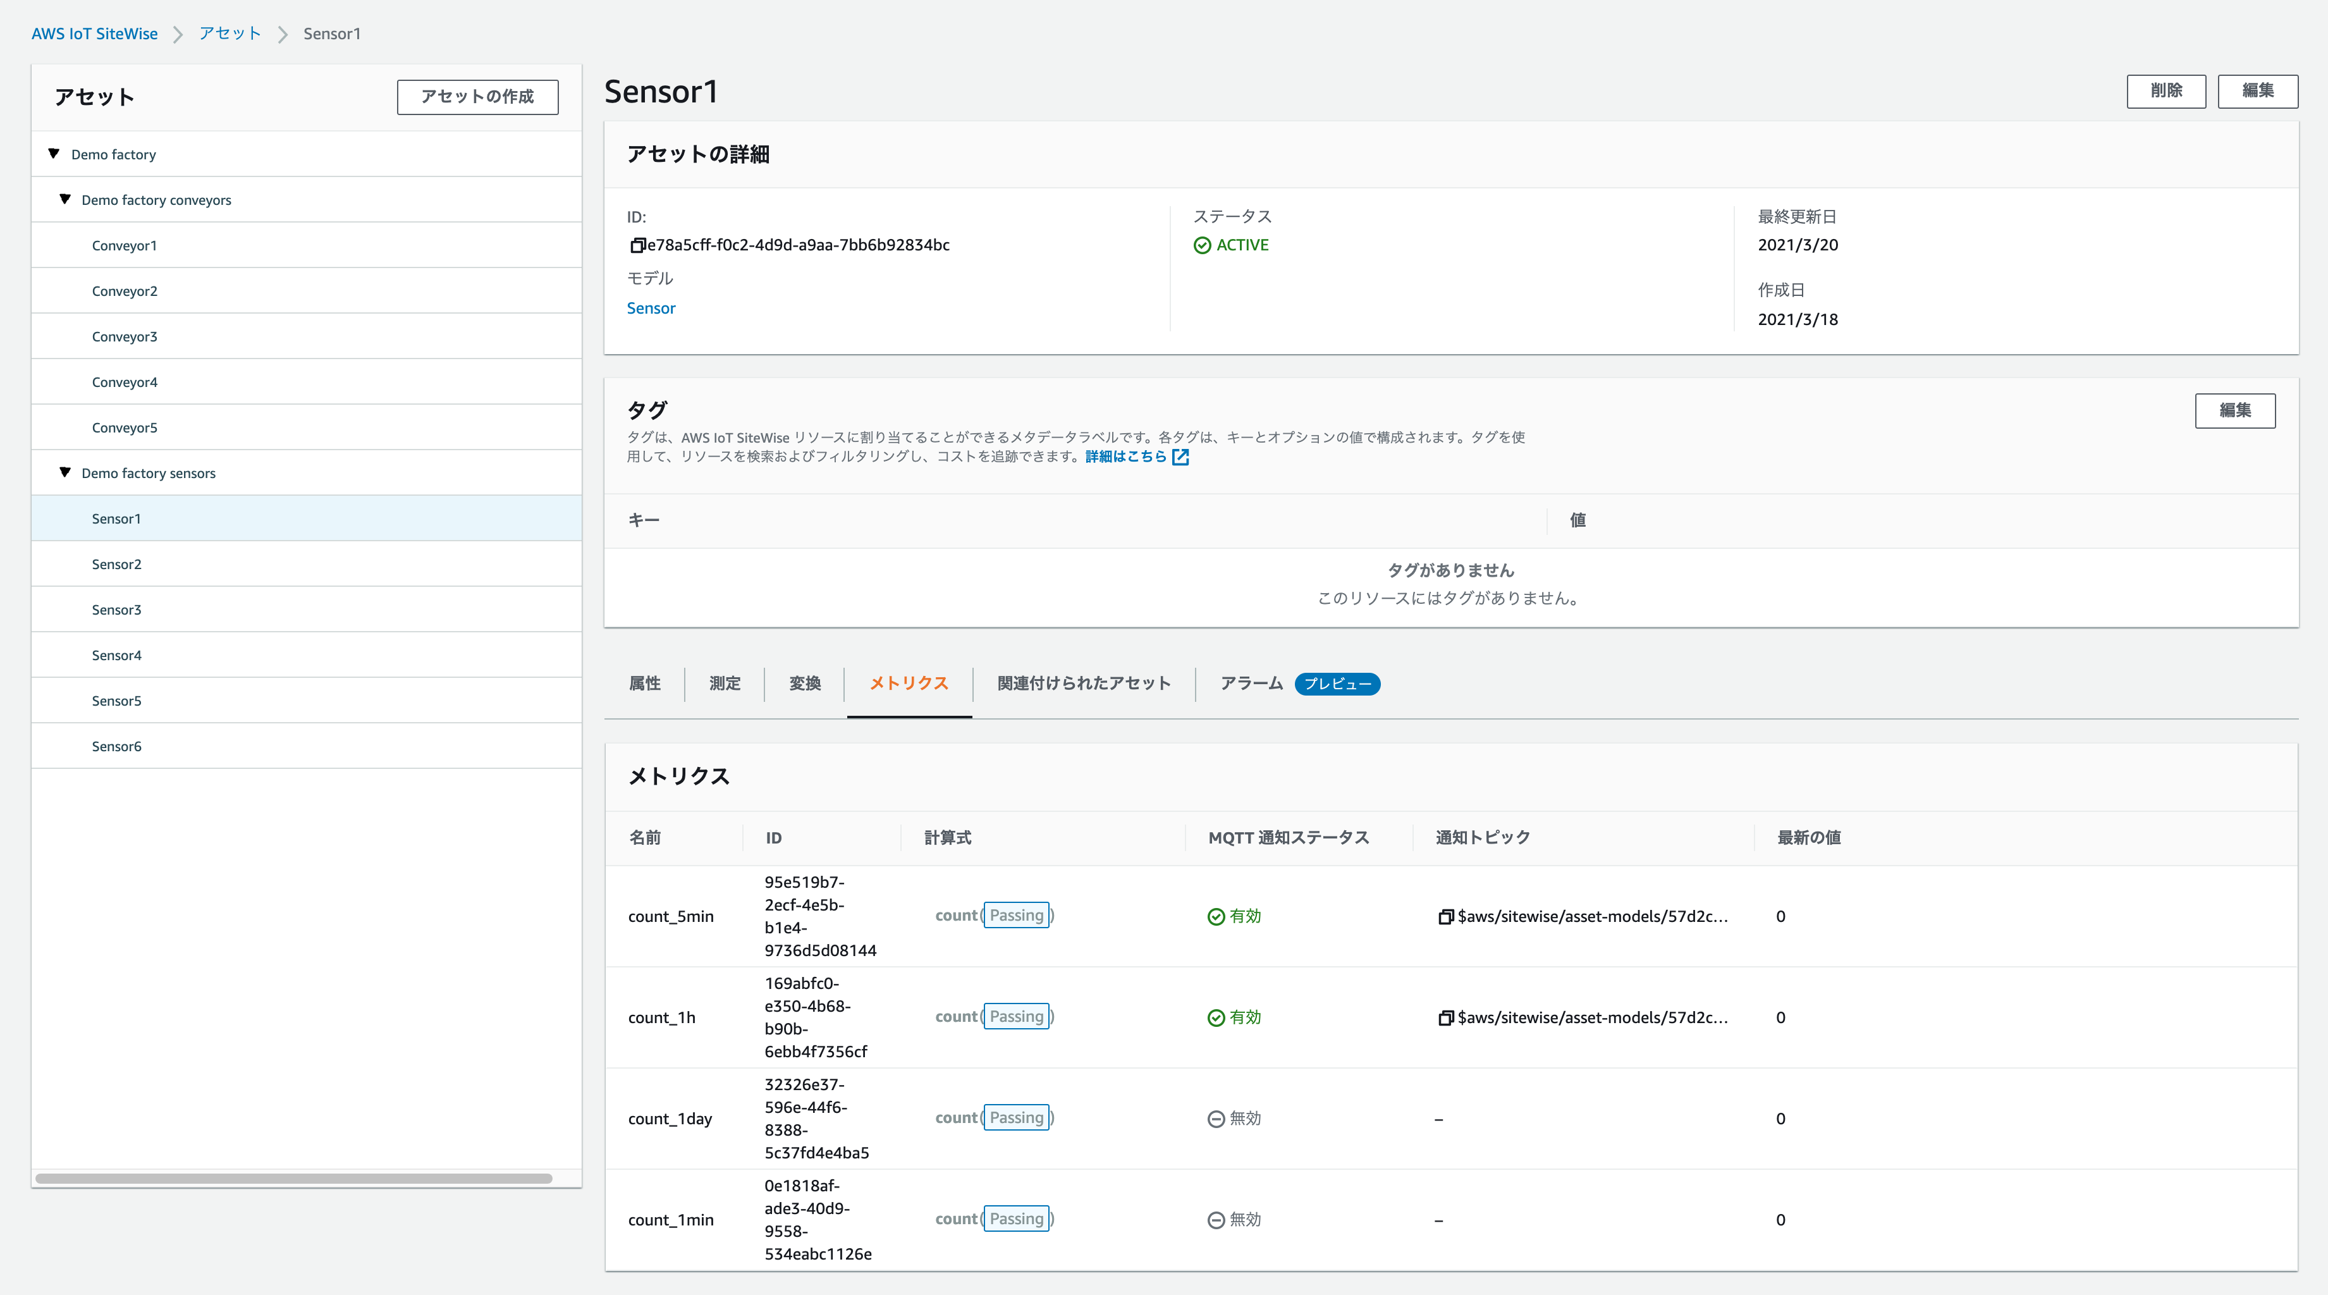Click Passing token in count_1min formula
2328x1295 pixels.
click(1016, 1219)
